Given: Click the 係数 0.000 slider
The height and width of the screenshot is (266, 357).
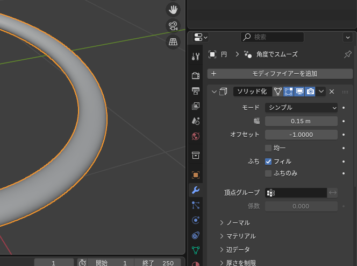Looking at the screenshot, I should coord(301,206).
